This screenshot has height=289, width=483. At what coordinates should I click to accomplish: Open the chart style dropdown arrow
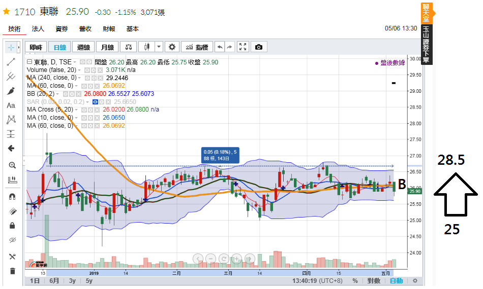(159, 47)
